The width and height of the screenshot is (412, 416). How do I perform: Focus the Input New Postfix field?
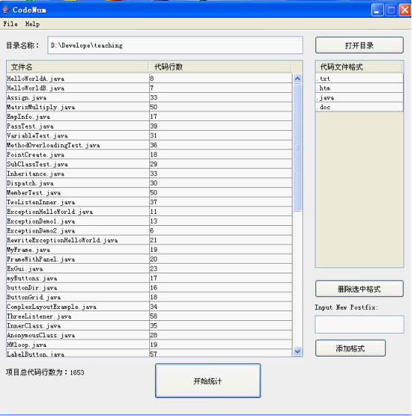coord(359,324)
